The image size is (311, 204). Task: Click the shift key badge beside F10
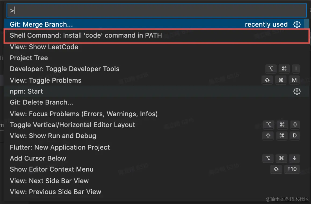click(x=276, y=169)
